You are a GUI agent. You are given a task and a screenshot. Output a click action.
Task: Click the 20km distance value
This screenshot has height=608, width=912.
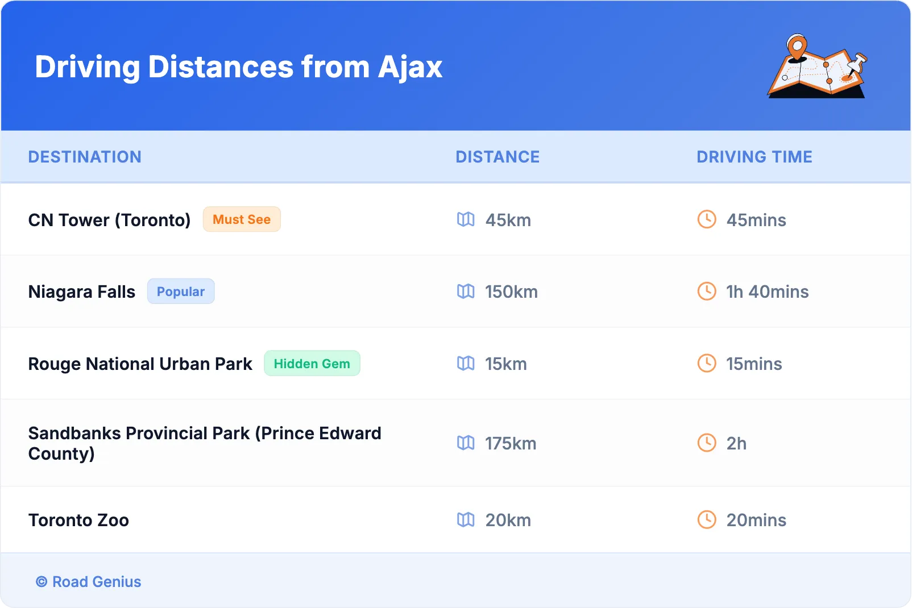point(508,520)
